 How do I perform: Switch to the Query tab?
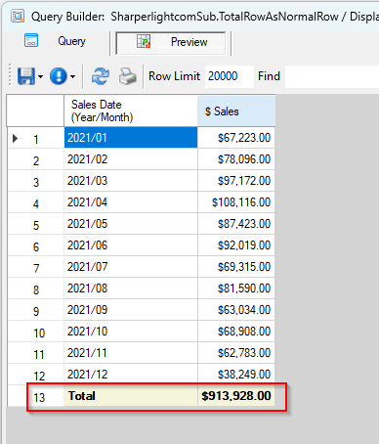56,41
